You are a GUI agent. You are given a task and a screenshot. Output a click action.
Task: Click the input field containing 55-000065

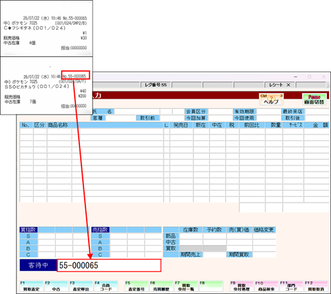point(109,266)
